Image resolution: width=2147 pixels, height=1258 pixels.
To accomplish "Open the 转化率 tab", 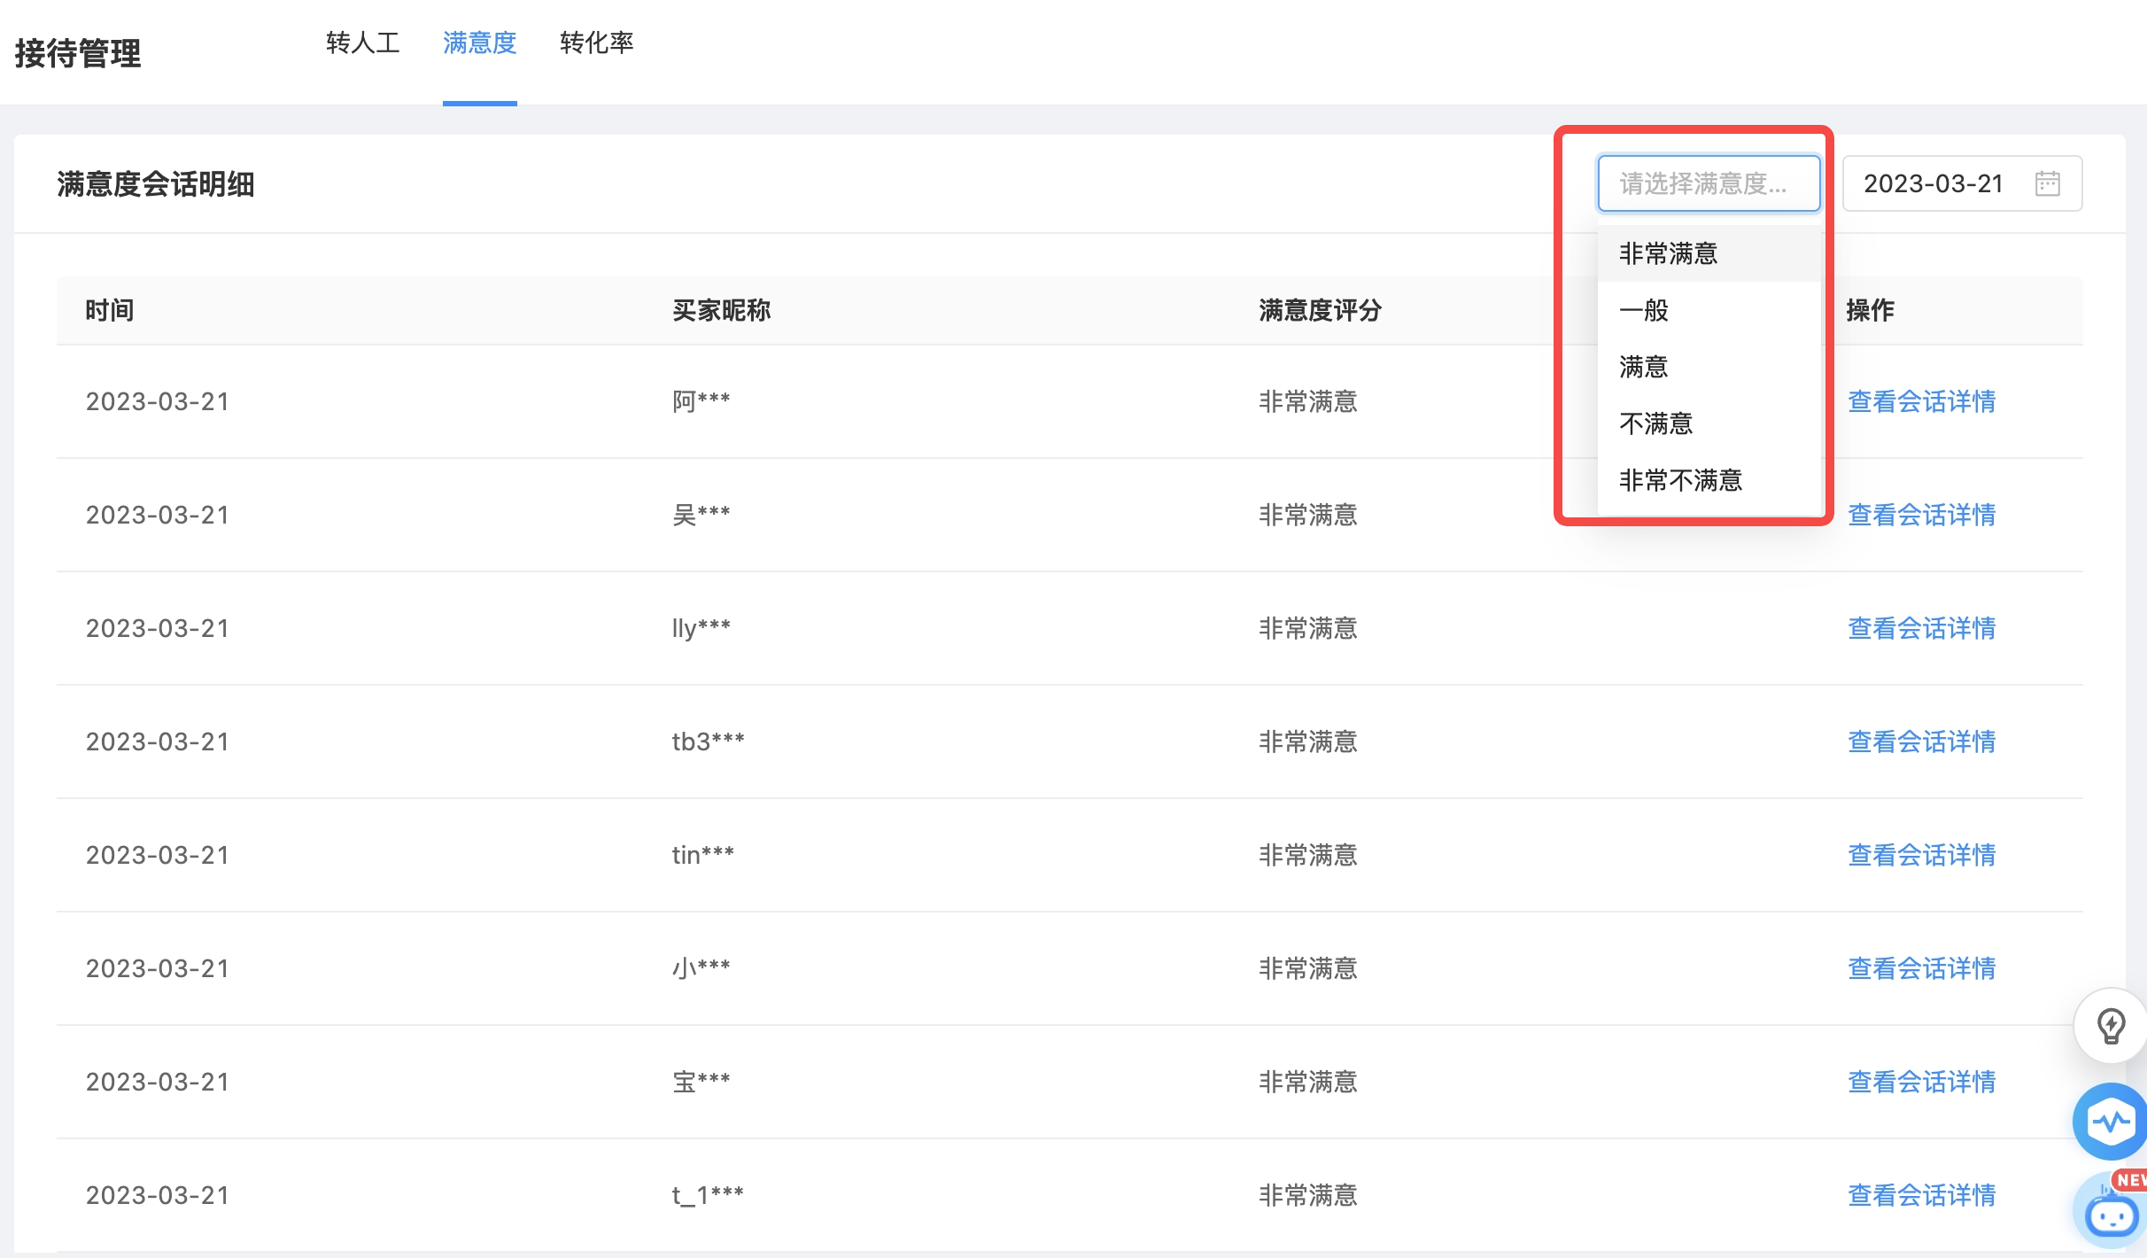I will pyautogui.click(x=596, y=43).
